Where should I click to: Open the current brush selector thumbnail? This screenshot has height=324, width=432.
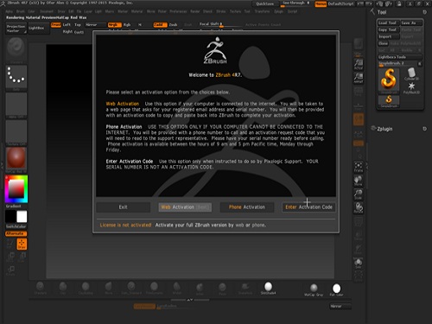16,49
